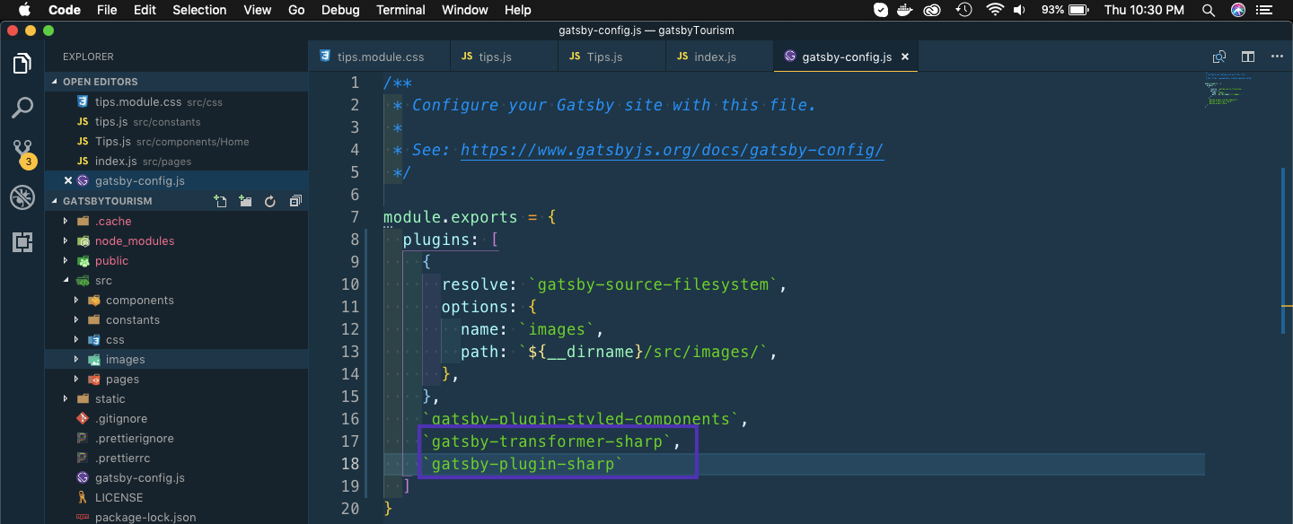Image resolution: width=1293 pixels, height=524 pixels.
Task: Open the Selection menu
Action: point(199,10)
